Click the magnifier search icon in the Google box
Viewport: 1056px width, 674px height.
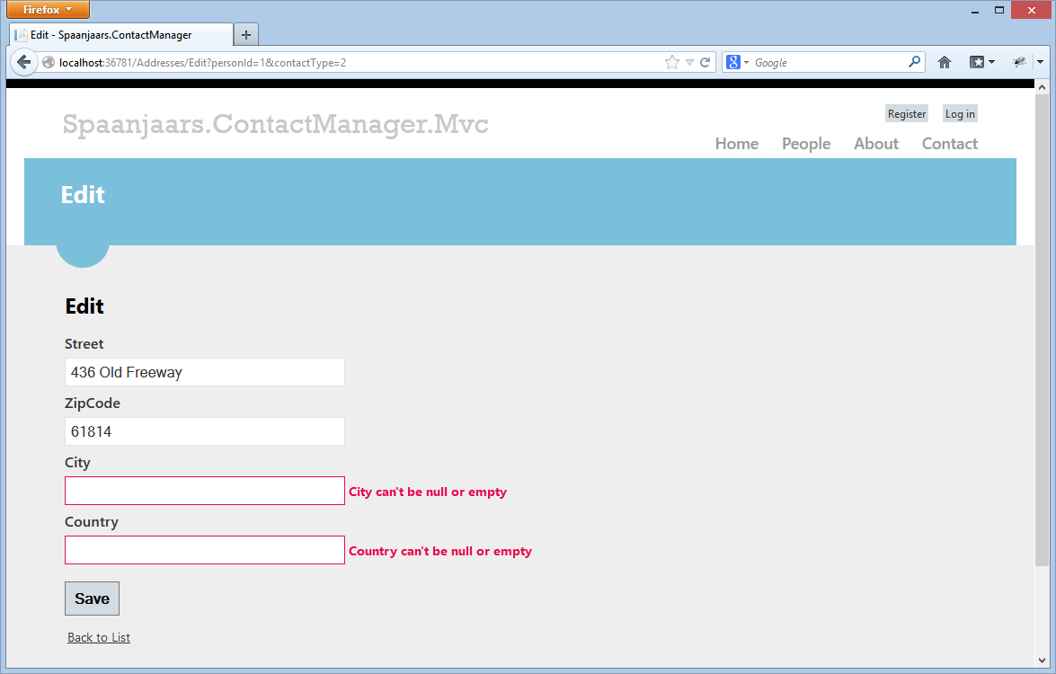coord(914,62)
